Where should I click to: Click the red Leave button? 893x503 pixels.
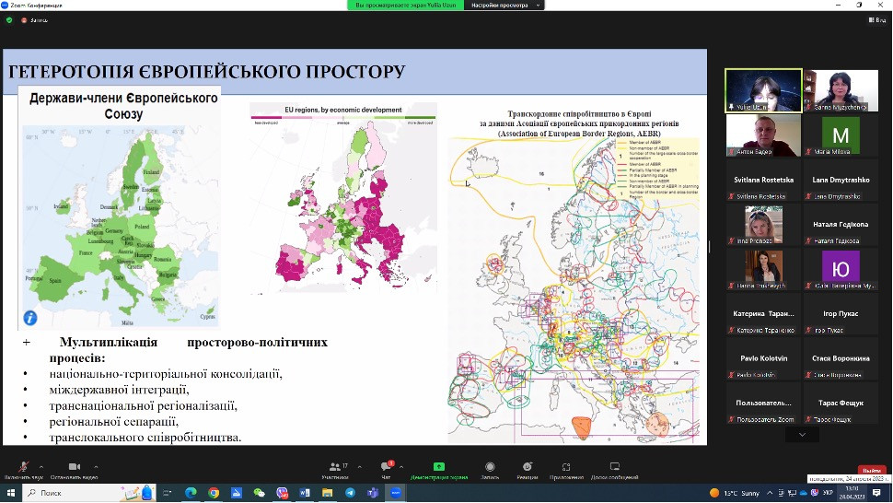(871, 470)
